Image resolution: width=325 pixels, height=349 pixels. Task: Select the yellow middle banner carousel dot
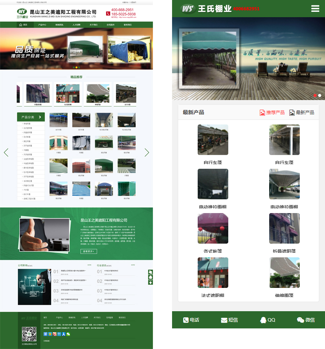[76, 68]
